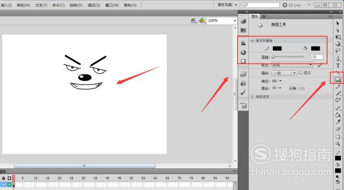Open the 样式 stroke style dropdown
The image size is (344, 190).
pos(293,65)
